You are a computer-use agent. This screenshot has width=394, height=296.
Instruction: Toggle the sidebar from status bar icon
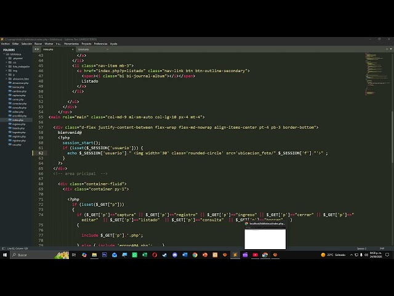4,249
